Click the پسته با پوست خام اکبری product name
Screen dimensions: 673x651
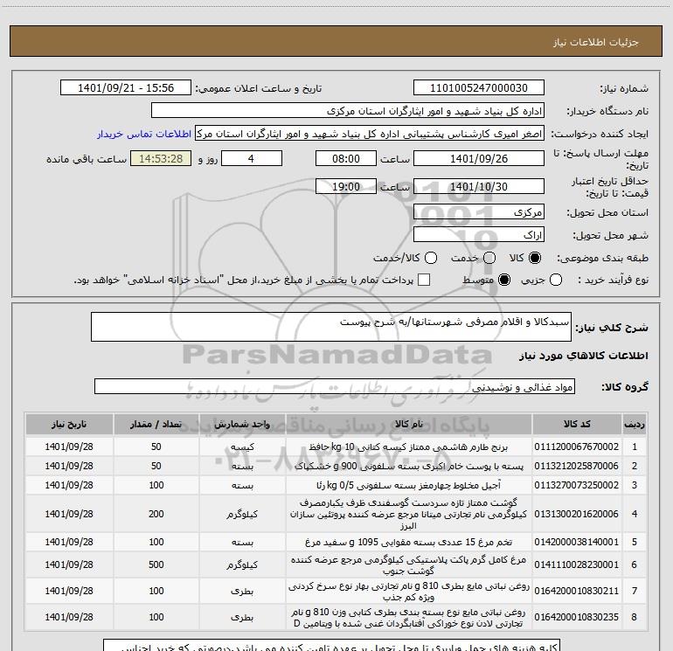tap(409, 466)
